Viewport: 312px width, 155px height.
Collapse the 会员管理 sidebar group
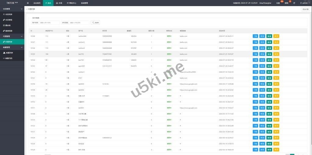pyautogui.click(x=12, y=9)
